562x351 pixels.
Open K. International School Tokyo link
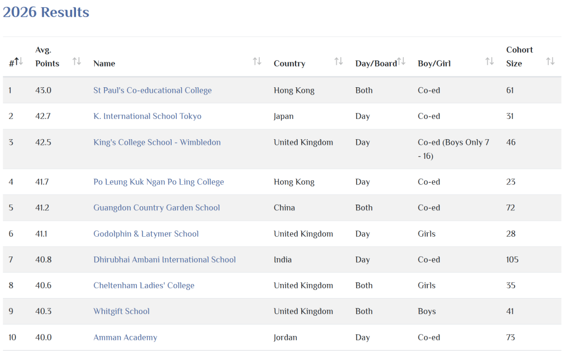147,116
